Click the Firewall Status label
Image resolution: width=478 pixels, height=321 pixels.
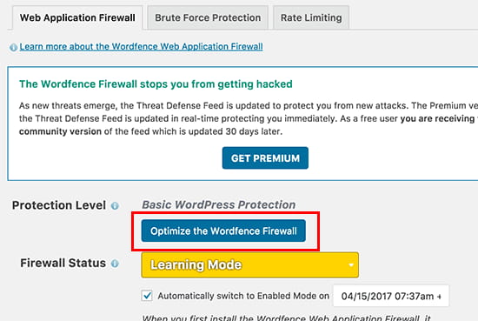[x=63, y=263]
